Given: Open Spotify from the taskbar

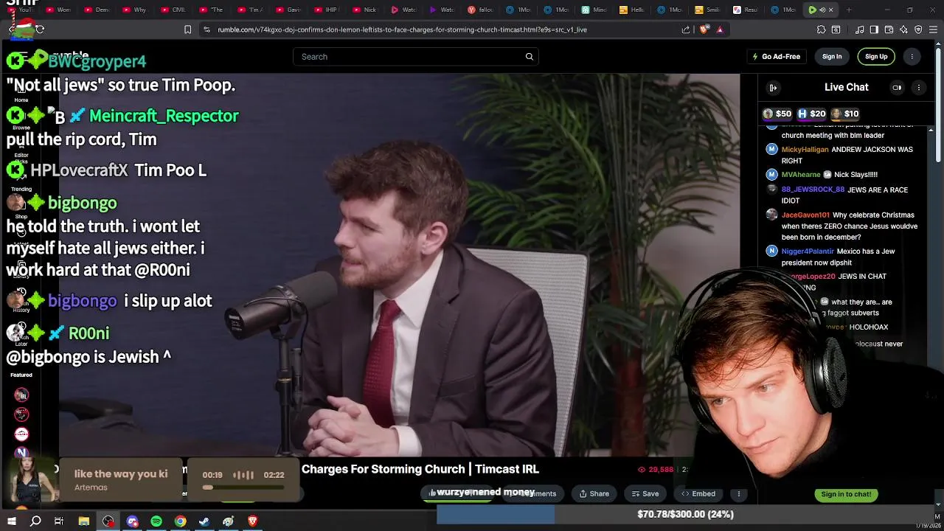Looking at the screenshot, I should [x=156, y=521].
